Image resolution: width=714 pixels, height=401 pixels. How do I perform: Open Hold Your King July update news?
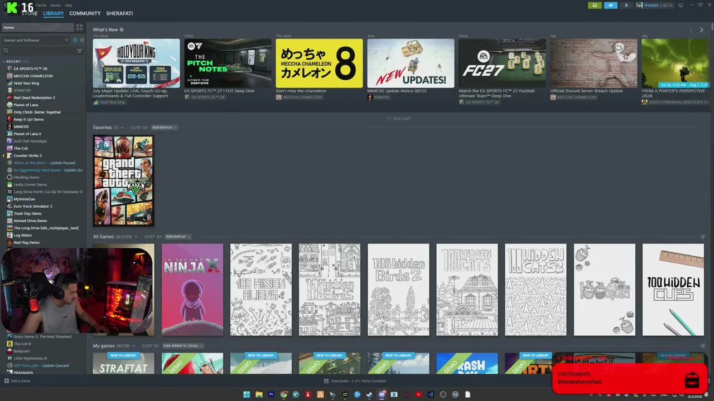pos(136,63)
